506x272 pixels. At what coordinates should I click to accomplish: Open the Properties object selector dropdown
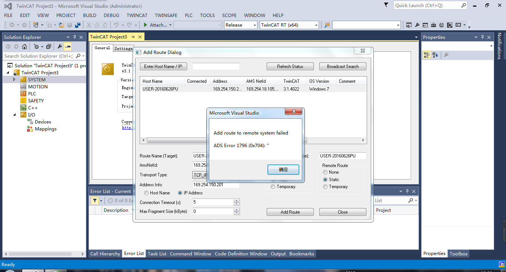[491, 46]
